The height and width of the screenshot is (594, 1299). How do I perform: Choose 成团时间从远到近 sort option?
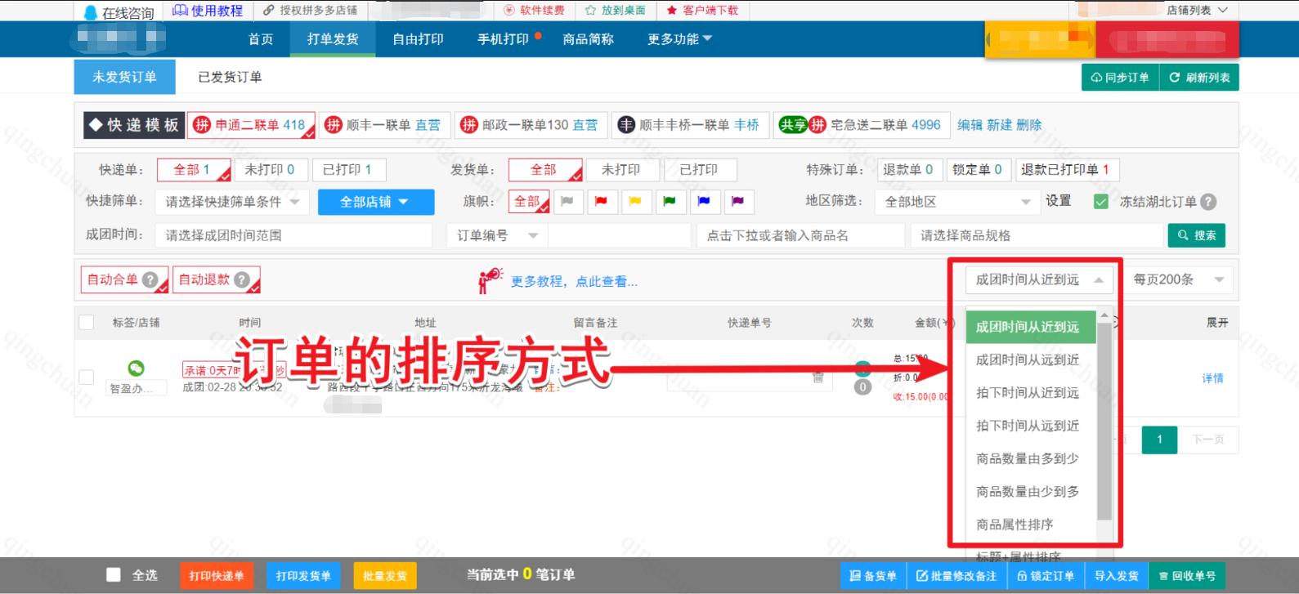[x=1028, y=360]
